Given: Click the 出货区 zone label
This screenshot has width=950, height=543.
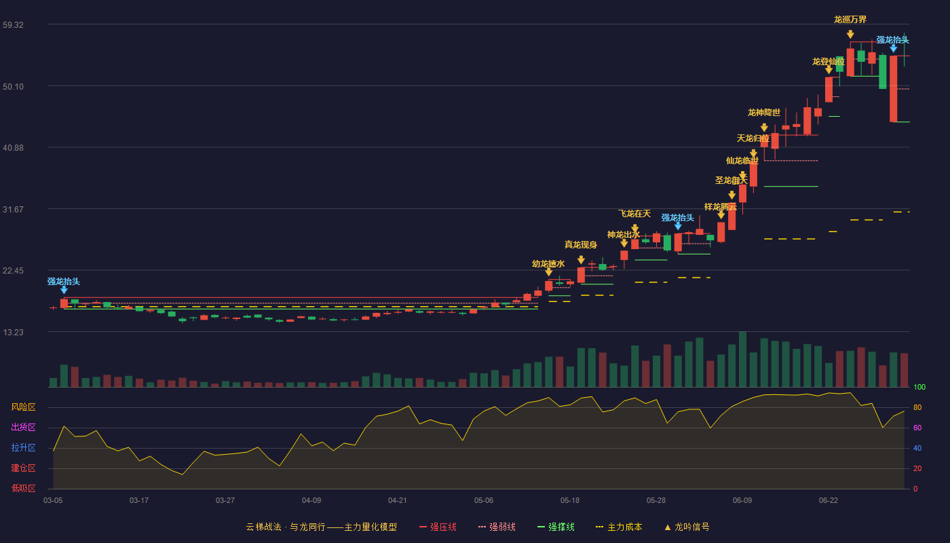Looking at the screenshot, I should tap(23, 428).
